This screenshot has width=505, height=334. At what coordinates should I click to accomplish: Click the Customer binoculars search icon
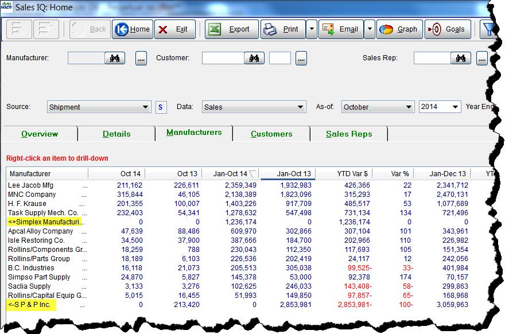254,59
